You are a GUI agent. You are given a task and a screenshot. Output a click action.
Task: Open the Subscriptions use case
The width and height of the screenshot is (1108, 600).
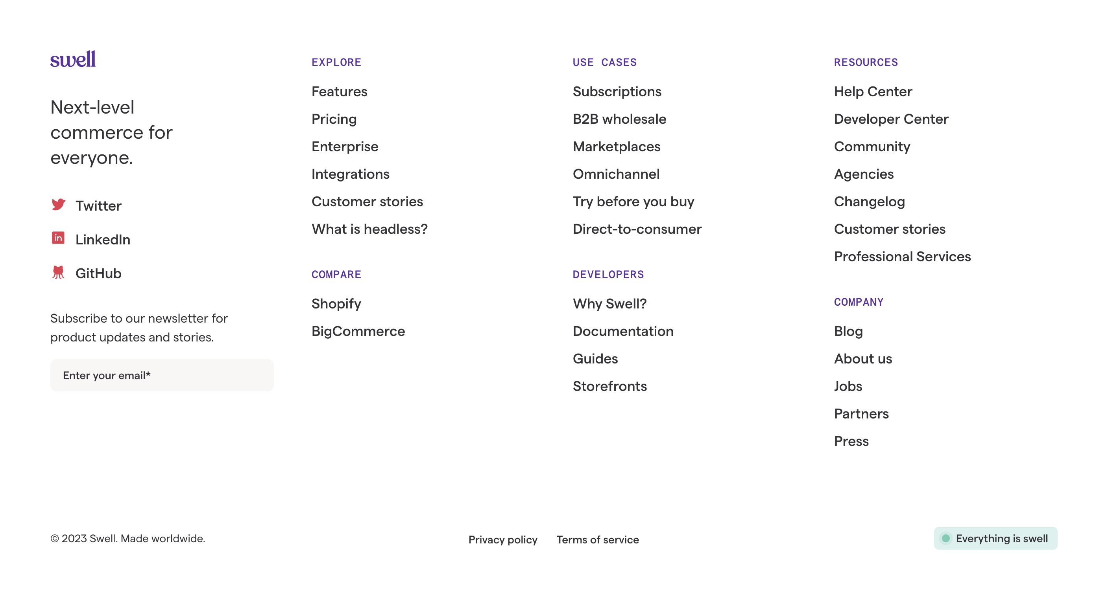pyautogui.click(x=617, y=92)
